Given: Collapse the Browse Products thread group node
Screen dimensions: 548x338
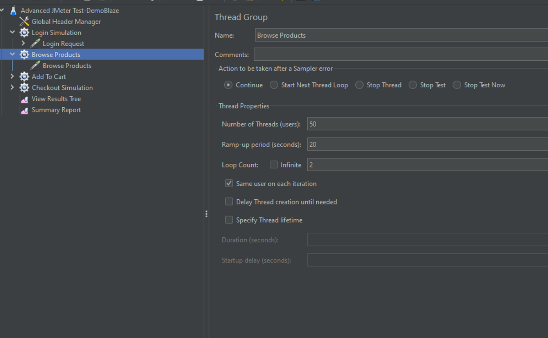Looking at the screenshot, I should (x=12, y=54).
